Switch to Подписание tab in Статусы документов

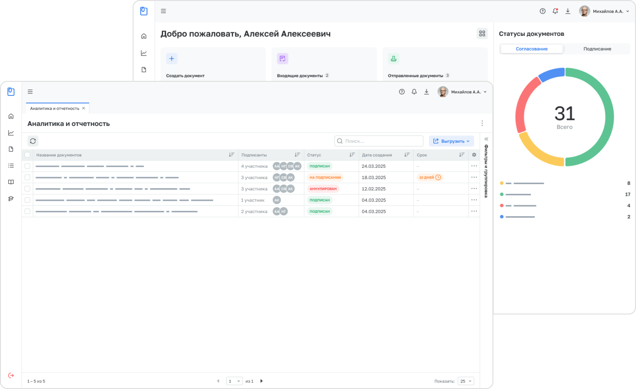point(597,49)
